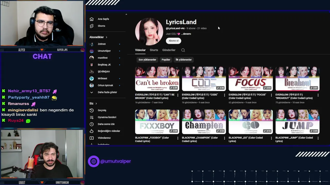This screenshot has width=330, height=185.
Task: Click the @LyricsLand-v4c channel handle
Action: click(x=175, y=28)
